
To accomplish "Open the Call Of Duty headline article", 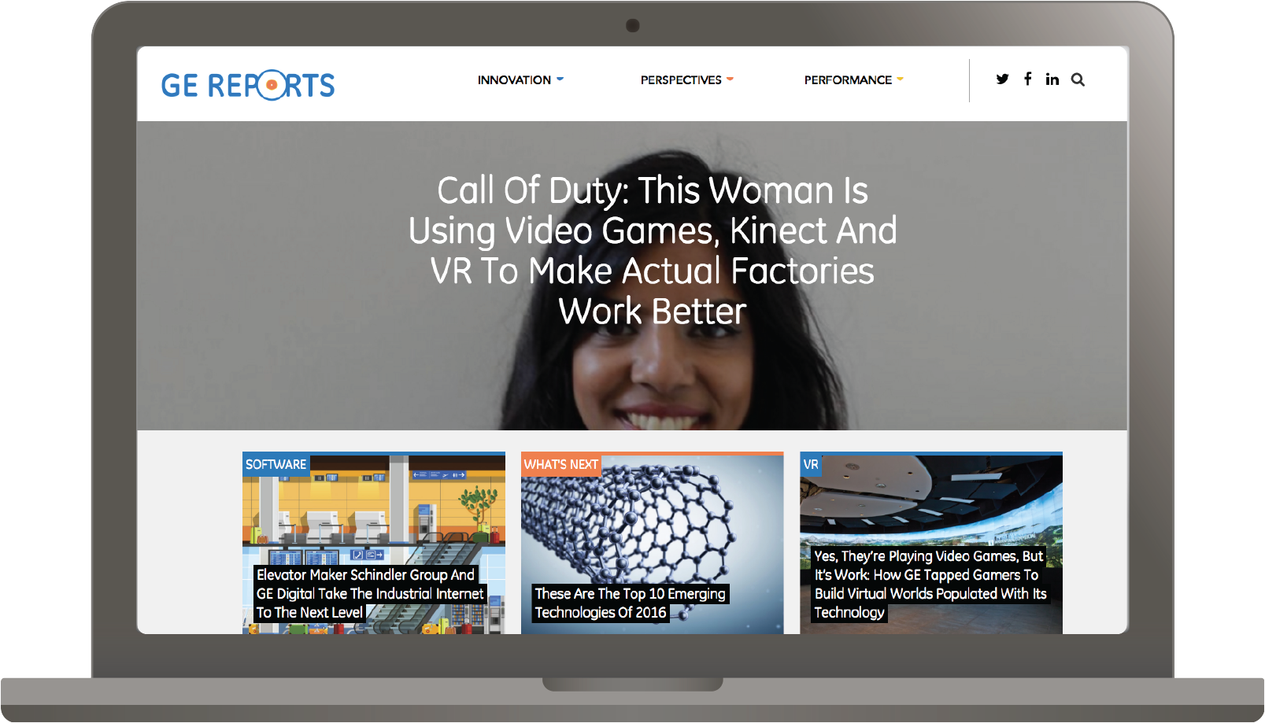I will 653,250.
